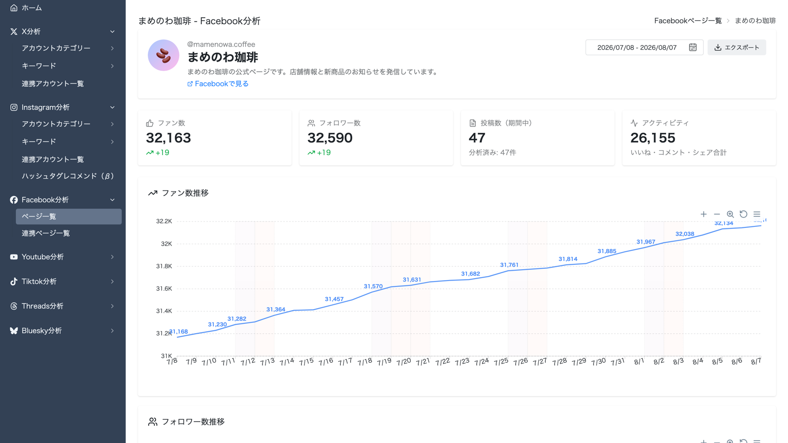788x443 pixels.
Task: Click the people icon beside フォロワー数推移
Action: [153, 422]
